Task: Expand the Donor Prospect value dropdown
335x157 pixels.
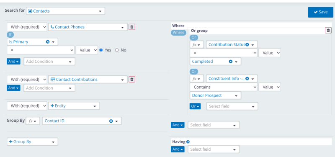Action: 215,95
